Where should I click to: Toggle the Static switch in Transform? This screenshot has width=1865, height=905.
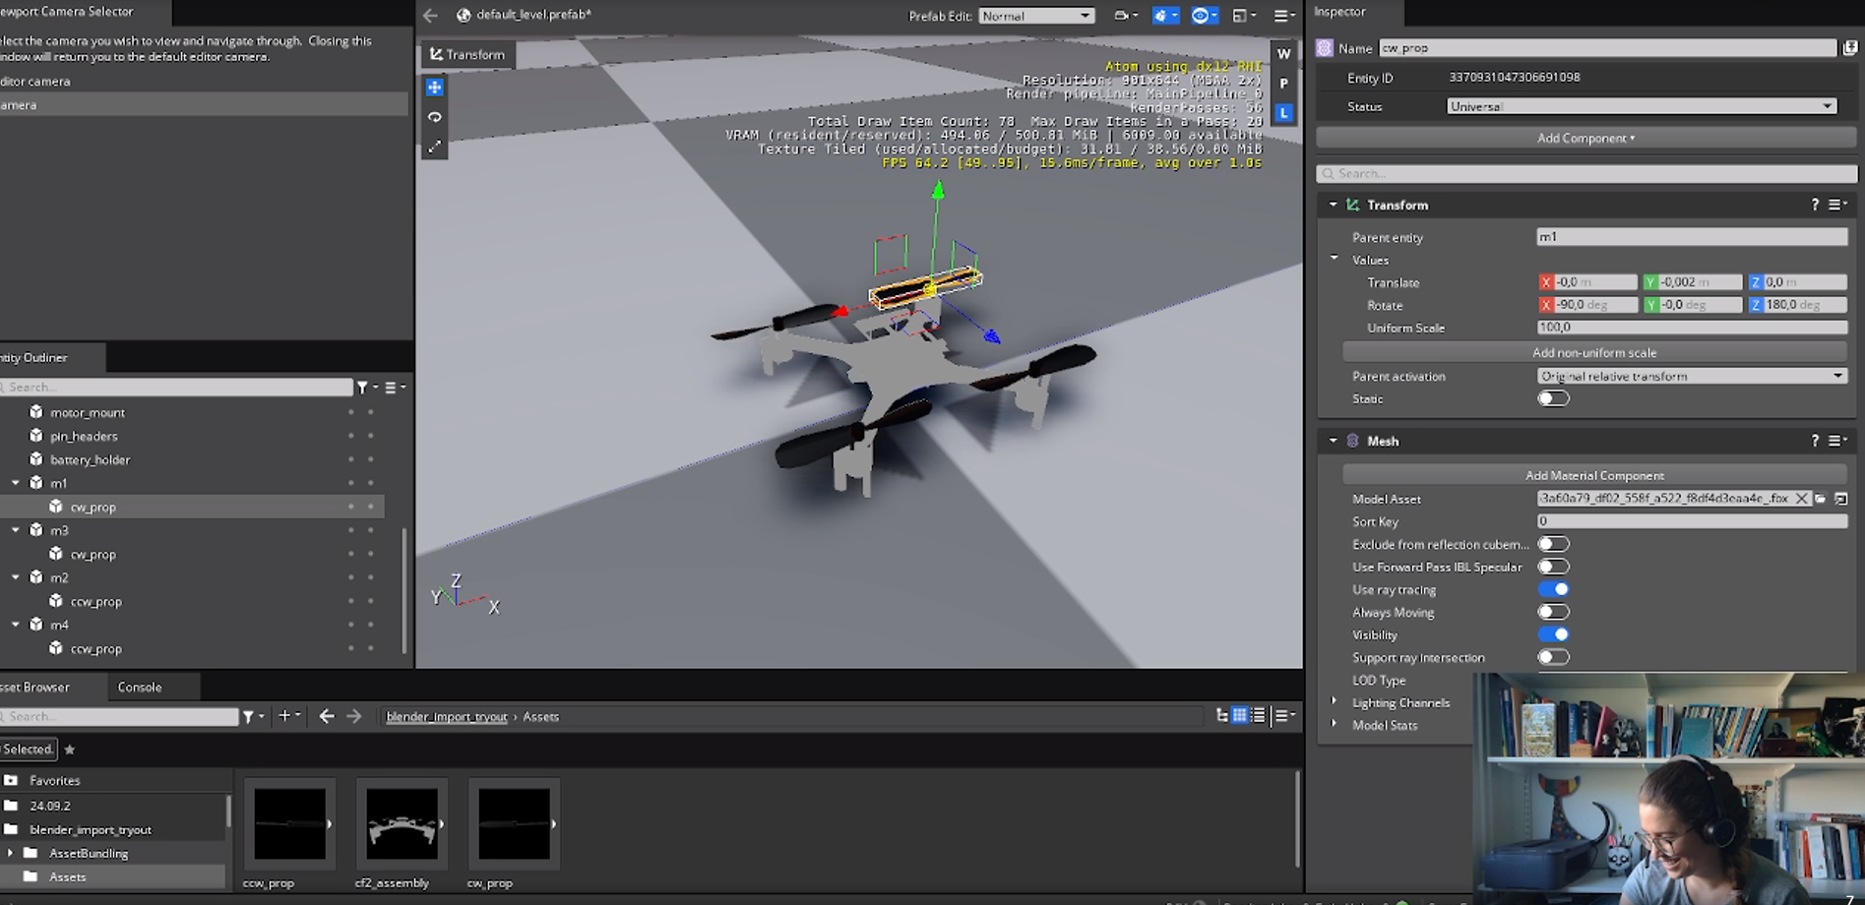click(1553, 398)
